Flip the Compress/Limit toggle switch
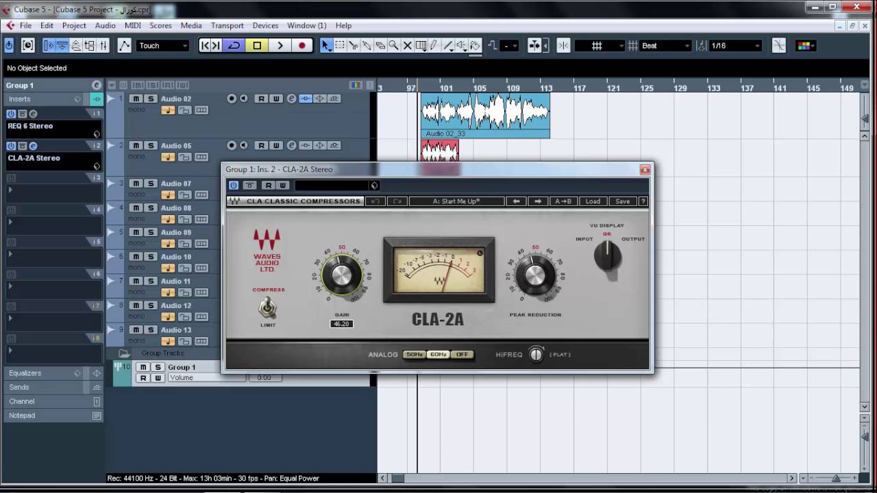Screen dimensions: 877x493 268,307
